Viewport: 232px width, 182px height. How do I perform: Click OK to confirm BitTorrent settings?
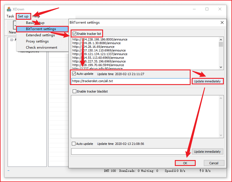(185, 163)
